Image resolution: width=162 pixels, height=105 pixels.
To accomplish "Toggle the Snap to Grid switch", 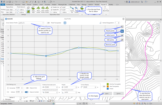I will (27, 88).
